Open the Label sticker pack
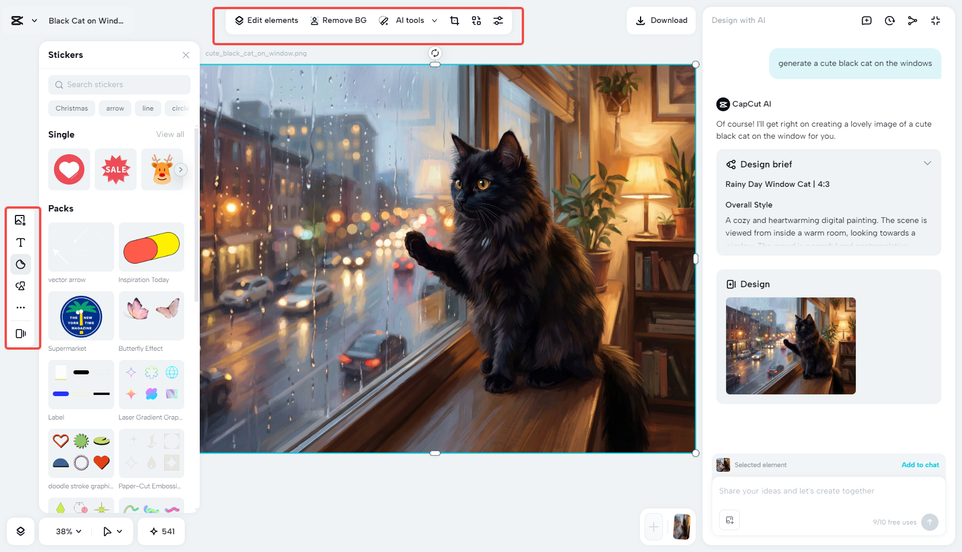962x552 pixels. tap(81, 385)
